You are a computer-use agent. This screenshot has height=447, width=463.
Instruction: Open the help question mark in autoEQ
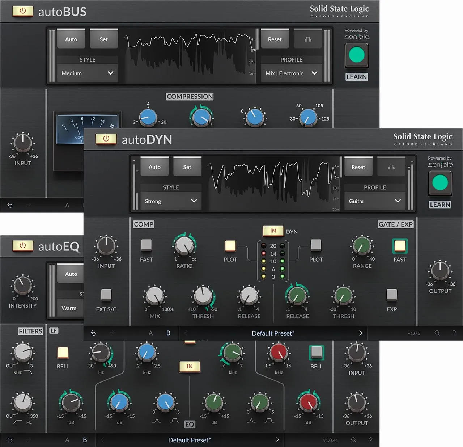370,440
